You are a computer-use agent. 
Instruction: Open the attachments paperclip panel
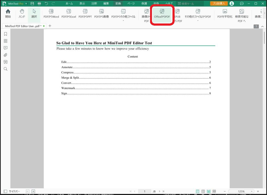point(5,55)
